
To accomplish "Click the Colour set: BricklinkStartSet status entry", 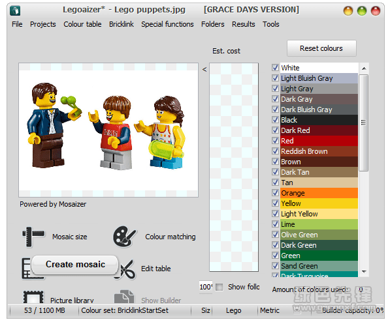I will (x=125, y=310).
